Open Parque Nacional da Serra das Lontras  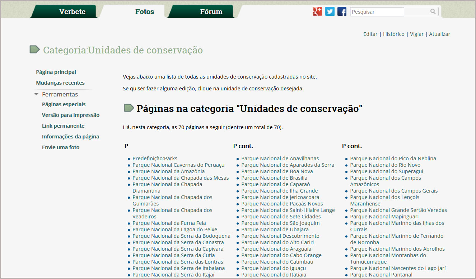click(178, 262)
